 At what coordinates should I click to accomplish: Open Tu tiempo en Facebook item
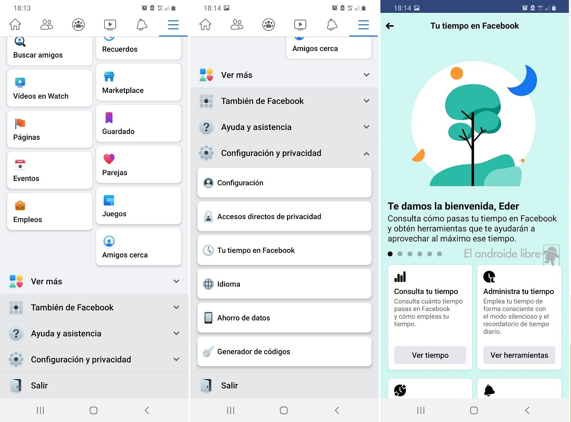coord(285,251)
